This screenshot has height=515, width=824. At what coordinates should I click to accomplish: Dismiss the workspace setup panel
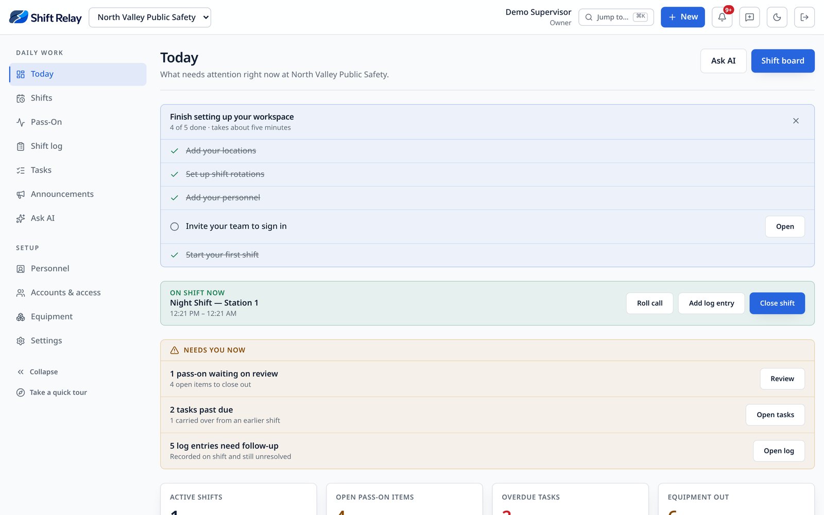point(796,121)
